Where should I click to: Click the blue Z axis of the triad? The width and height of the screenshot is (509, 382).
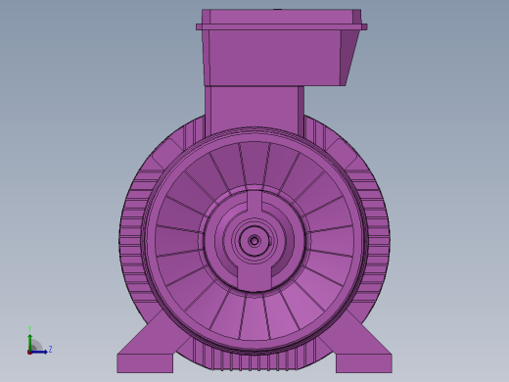pos(39,352)
